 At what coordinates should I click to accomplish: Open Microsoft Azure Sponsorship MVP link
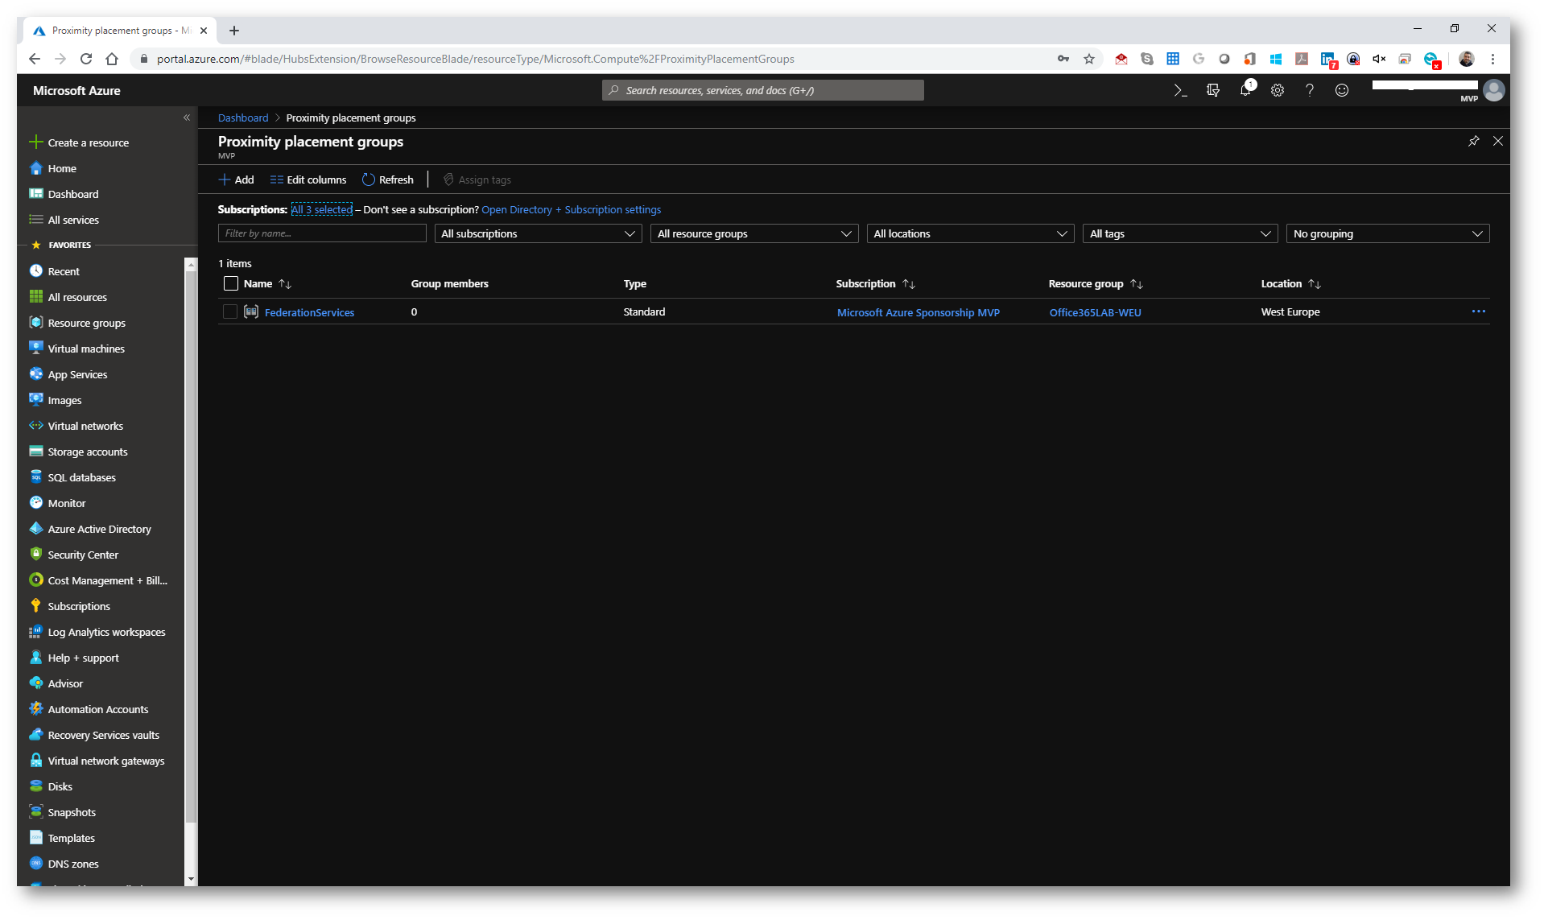(x=919, y=312)
